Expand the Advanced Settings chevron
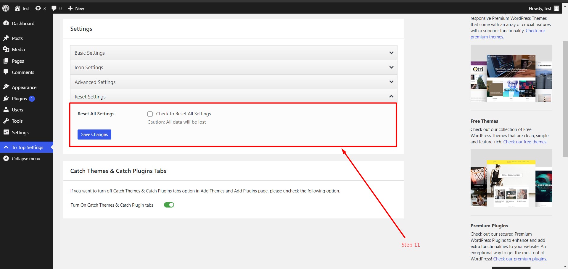This screenshot has height=269, width=568. [391, 82]
